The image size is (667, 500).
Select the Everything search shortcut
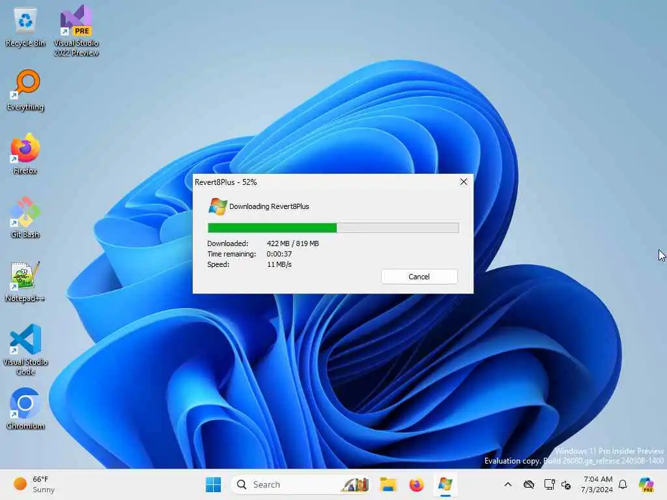point(25,90)
